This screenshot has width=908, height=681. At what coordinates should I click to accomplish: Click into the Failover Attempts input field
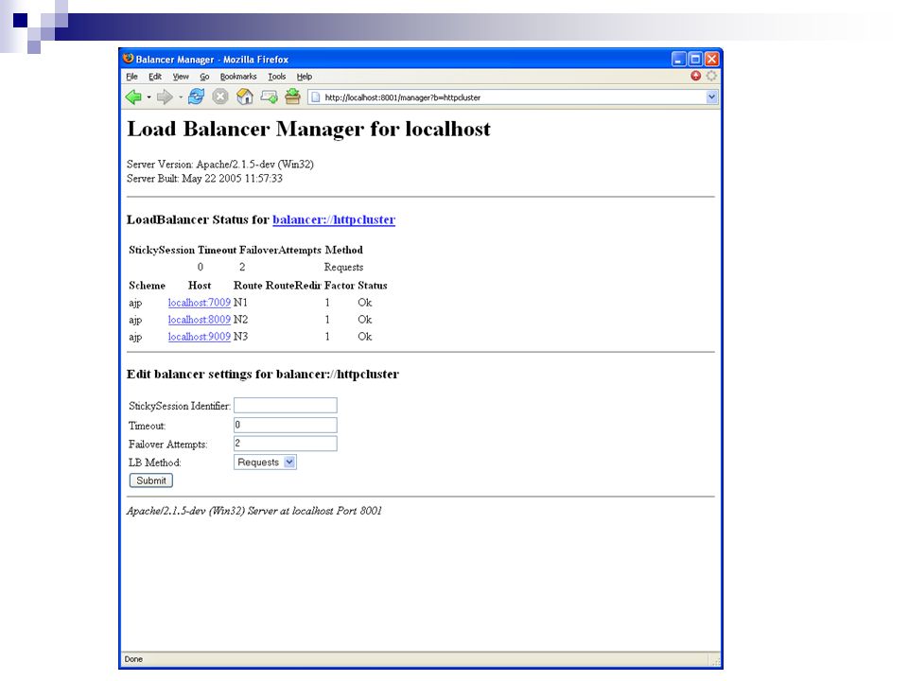click(286, 444)
